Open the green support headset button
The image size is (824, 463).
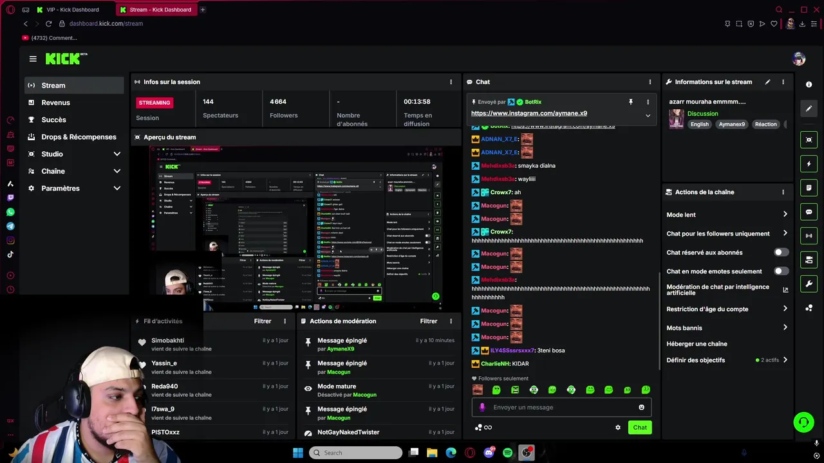click(803, 422)
